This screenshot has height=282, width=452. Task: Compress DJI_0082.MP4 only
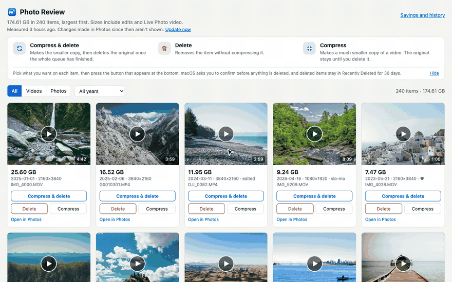click(246, 209)
